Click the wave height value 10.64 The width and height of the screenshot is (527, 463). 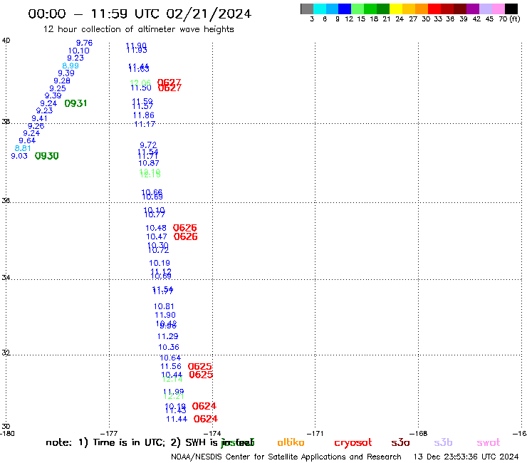click(170, 358)
